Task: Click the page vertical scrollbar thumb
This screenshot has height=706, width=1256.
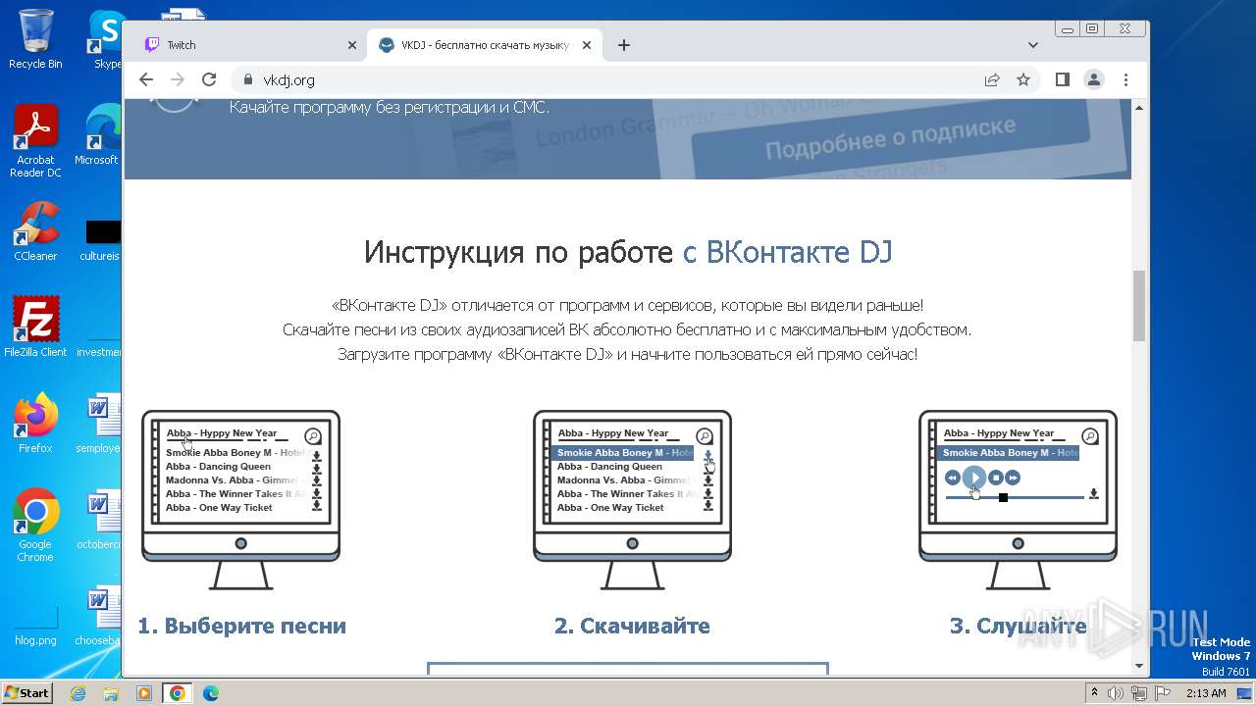Action: pos(1139,305)
